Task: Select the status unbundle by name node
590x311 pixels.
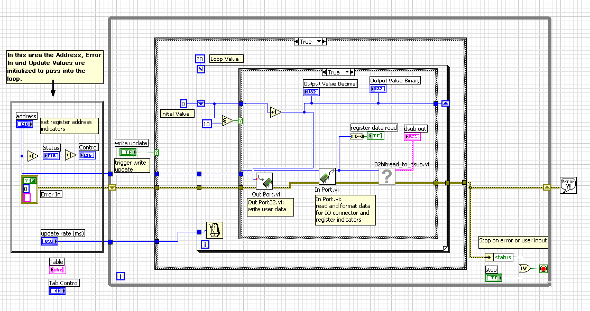Action: coord(499,257)
